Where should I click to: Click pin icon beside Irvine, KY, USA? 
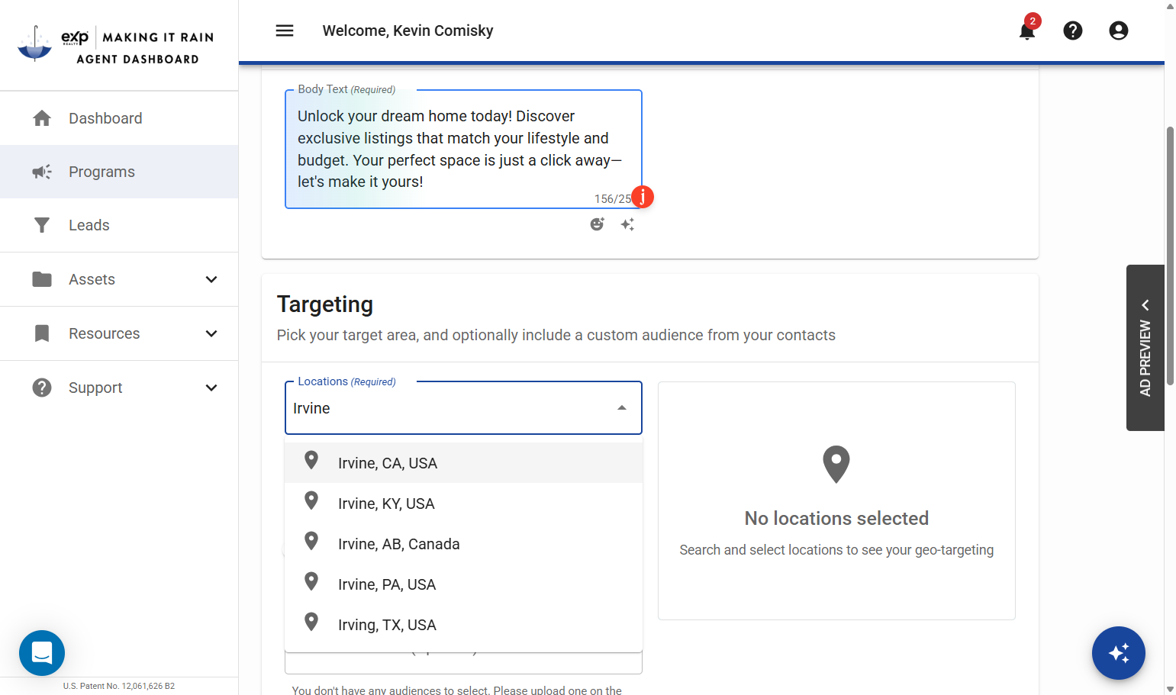pos(311,500)
